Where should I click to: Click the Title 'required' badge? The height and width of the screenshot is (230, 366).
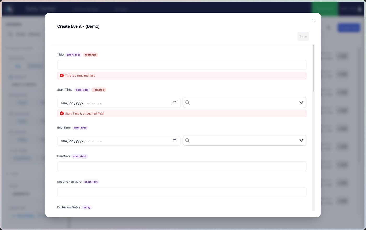coord(90,55)
